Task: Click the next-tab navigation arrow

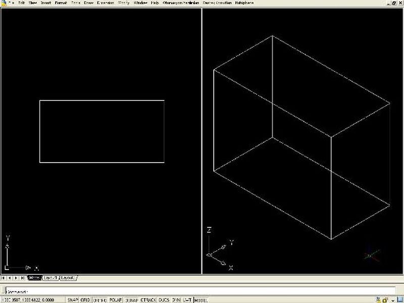Action: click(16, 278)
